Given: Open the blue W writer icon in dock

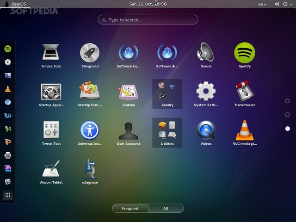Looking at the screenshot, I should point(8,115).
